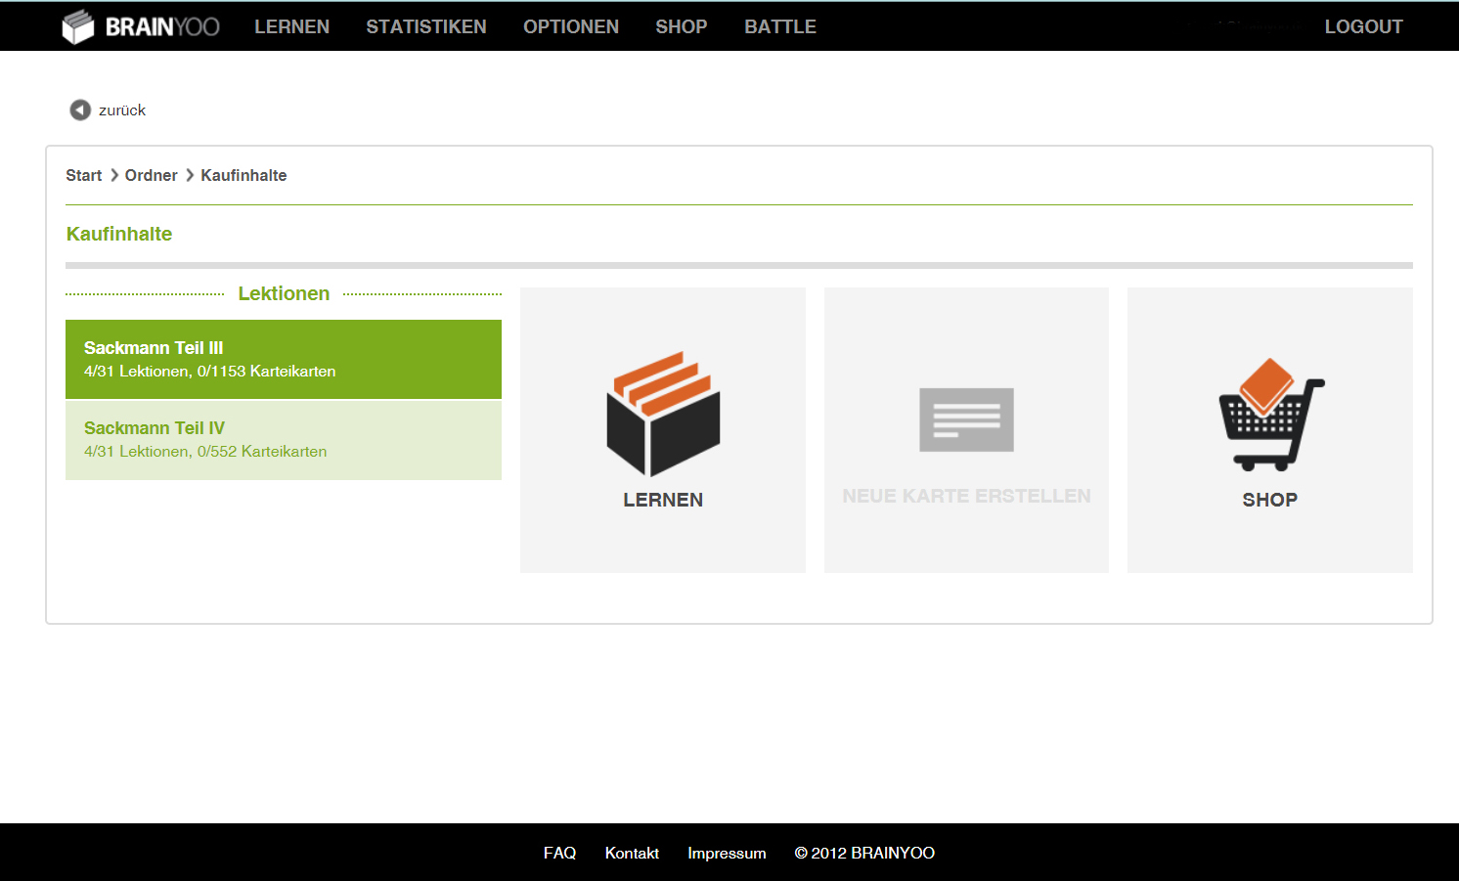Screen dimensions: 1459x881
Task: Open BATTLE in the top navigation
Action: click(x=779, y=26)
